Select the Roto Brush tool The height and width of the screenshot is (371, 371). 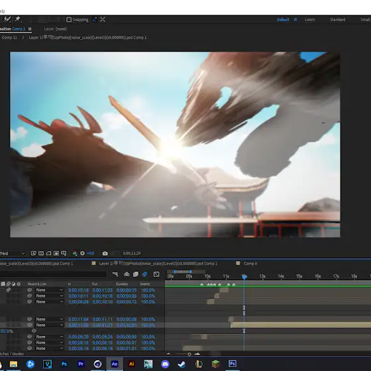pyautogui.click(x=7, y=19)
